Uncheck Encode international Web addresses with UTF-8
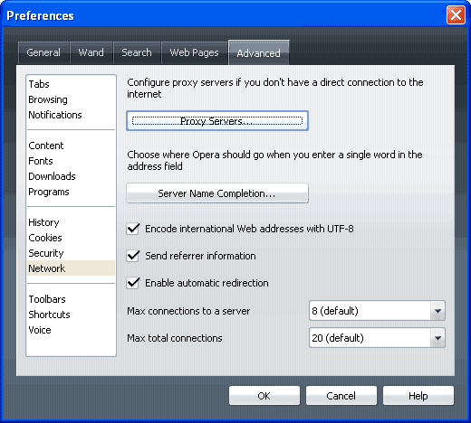Screen dimensions: 471x423 coord(133,229)
